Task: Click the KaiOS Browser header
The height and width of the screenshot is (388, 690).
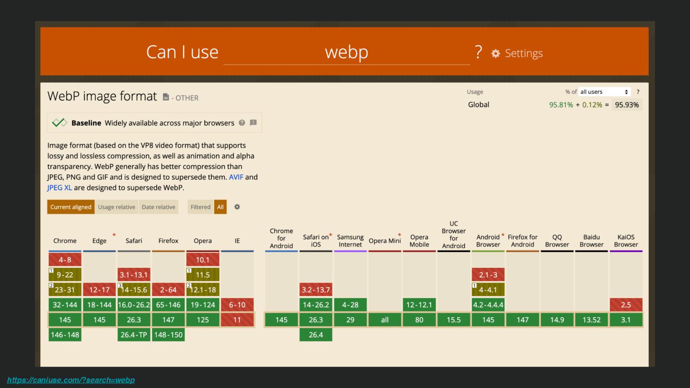Action: pyautogui.click(x=626, y=240)
